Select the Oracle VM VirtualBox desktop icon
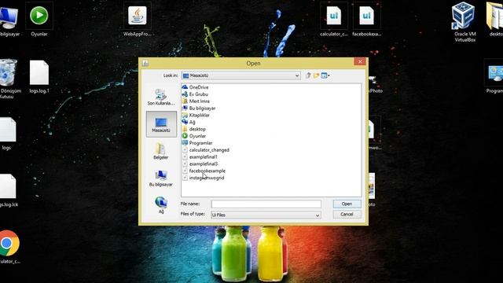The image size is (503, 283). pyautogui.click(x=464, y=22)
